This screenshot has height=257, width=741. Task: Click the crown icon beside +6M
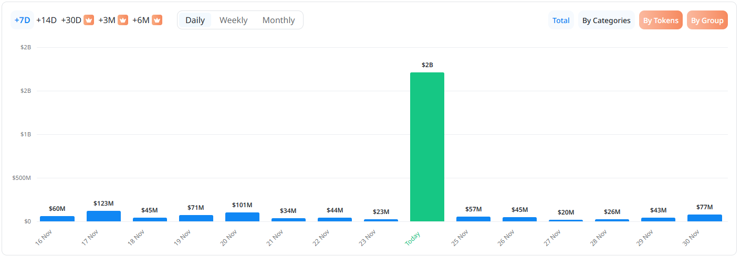coord(157,20)
